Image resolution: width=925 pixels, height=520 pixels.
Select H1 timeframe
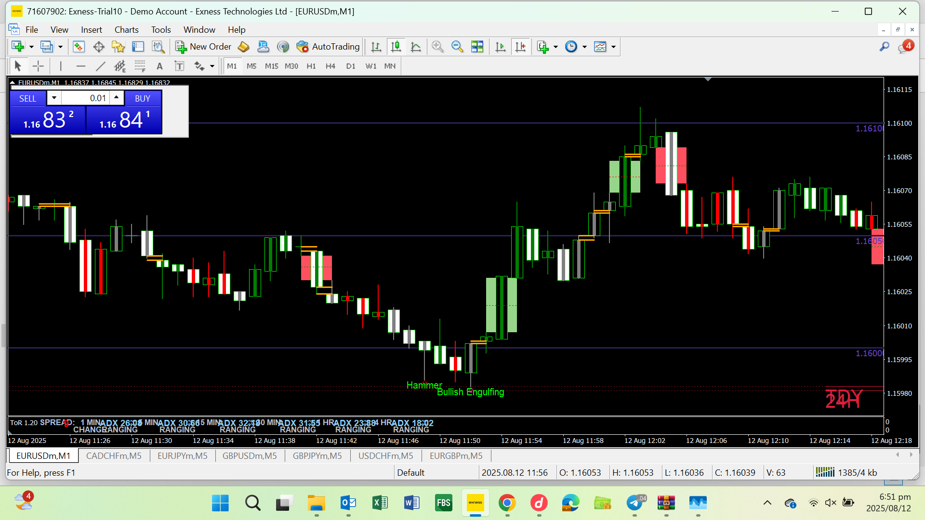point(311,66)
